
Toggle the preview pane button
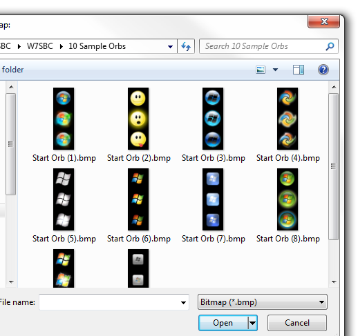click(299, 70)
